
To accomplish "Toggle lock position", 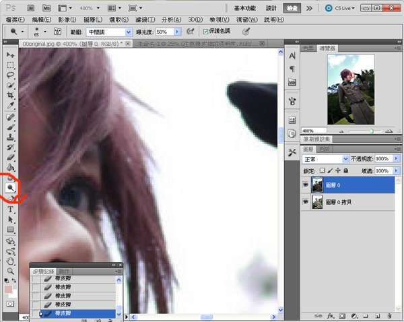I will pos(338,170).
